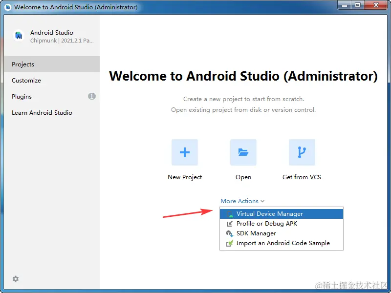The height and width of the screenshot is (293, 391).
Task: Click the Profile or Debug APK icon
Action: (x=229, y=224)
